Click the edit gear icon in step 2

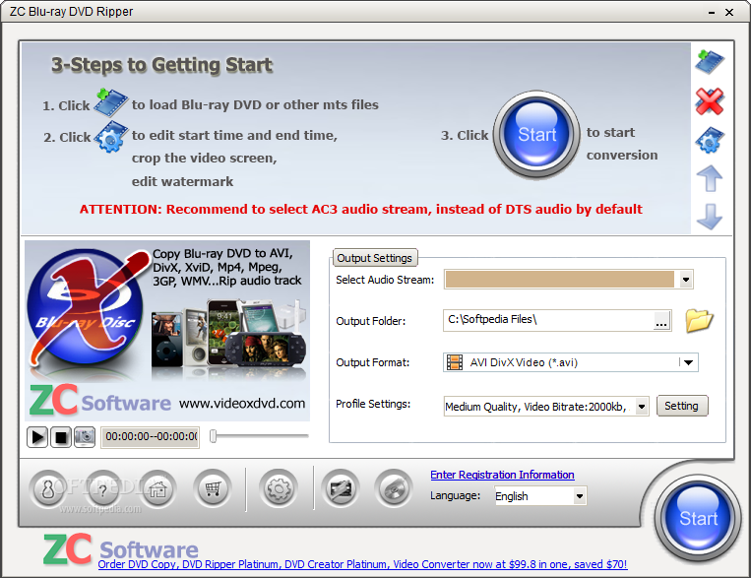tap(110, 137)
